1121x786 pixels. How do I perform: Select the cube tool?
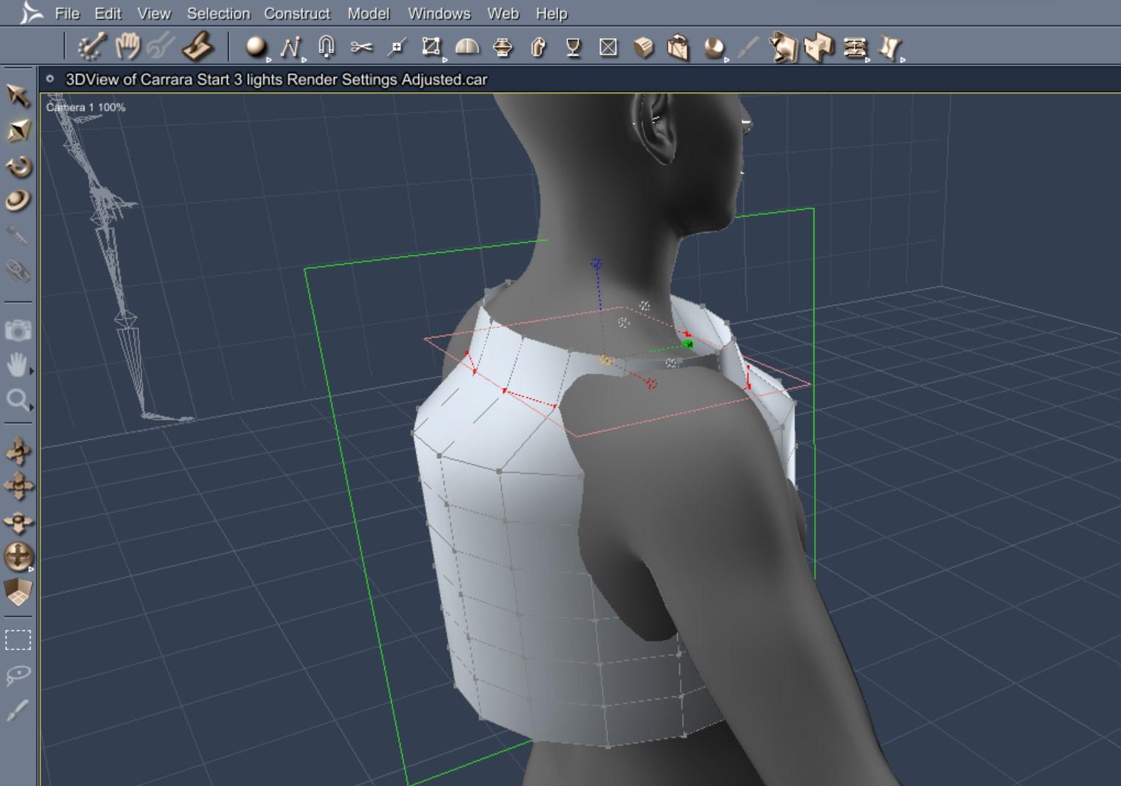(643, 48)
